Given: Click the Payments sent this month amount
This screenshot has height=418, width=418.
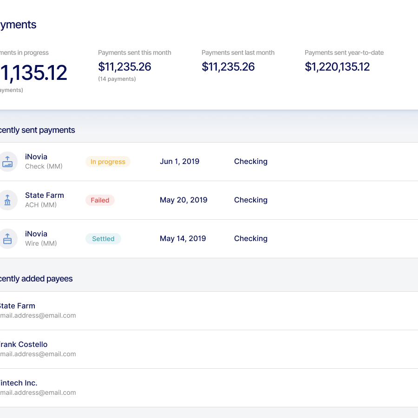Looking at the screenshot, I should point(124,66).
